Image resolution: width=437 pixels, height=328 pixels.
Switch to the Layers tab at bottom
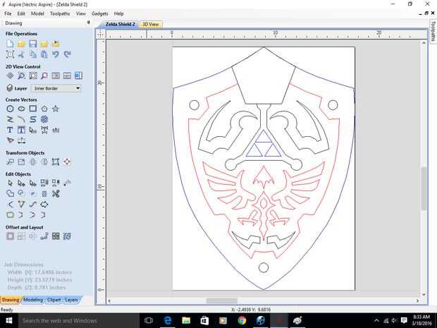click(71, 300)
